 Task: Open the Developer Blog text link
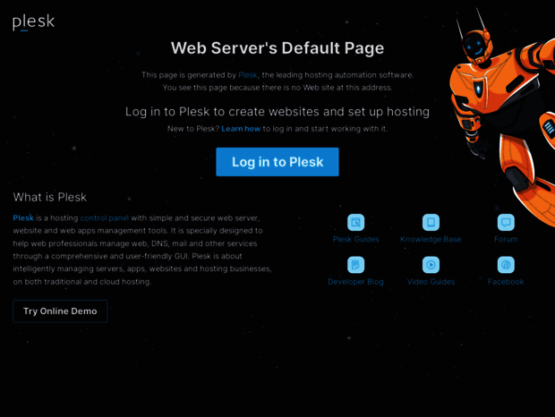click(x=355, y=282)
